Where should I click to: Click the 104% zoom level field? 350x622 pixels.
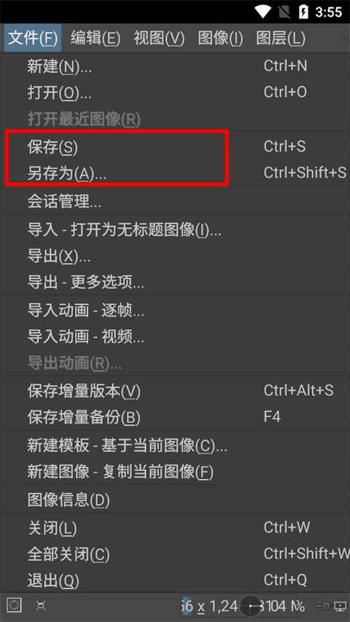[x=284, y=606]
